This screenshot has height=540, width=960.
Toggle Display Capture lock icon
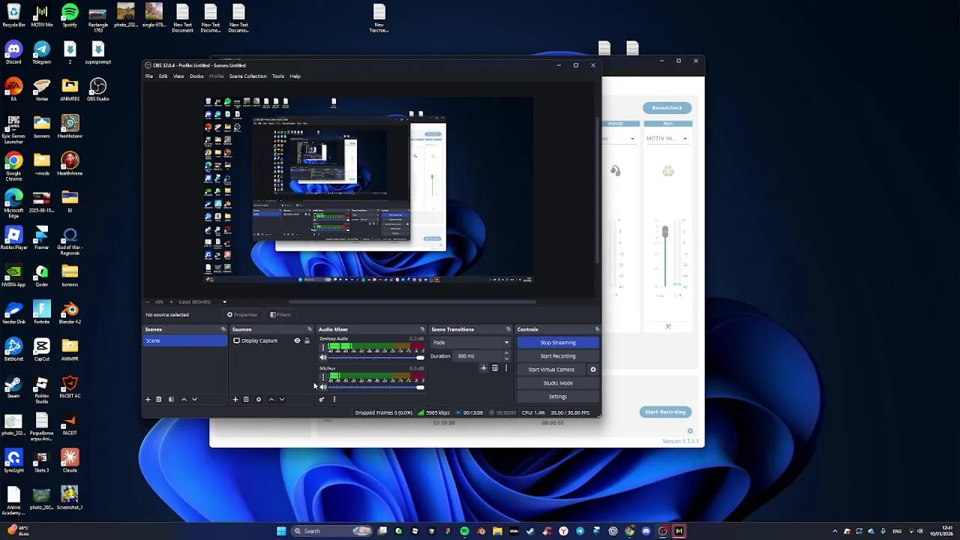(x=307, y=340)
